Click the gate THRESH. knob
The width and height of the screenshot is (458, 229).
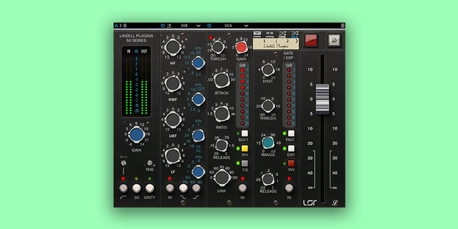[268, 106]
